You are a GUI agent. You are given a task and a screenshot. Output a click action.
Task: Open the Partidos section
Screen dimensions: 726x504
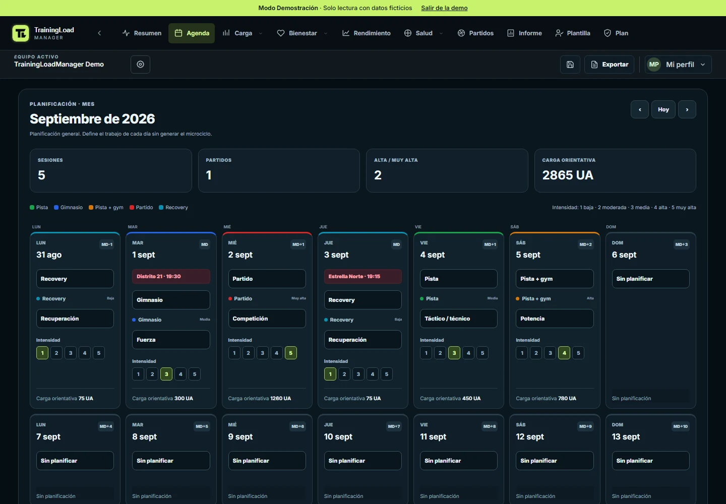tap(475, 33)
